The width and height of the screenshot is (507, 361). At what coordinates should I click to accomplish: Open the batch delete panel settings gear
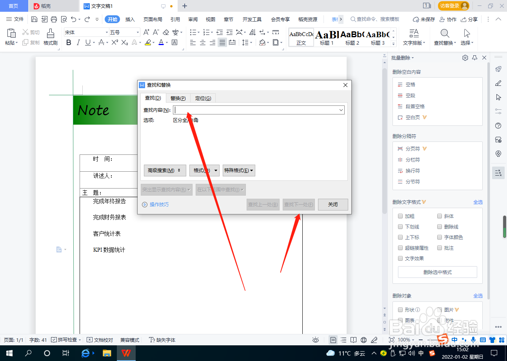click(x=465, y=58)
